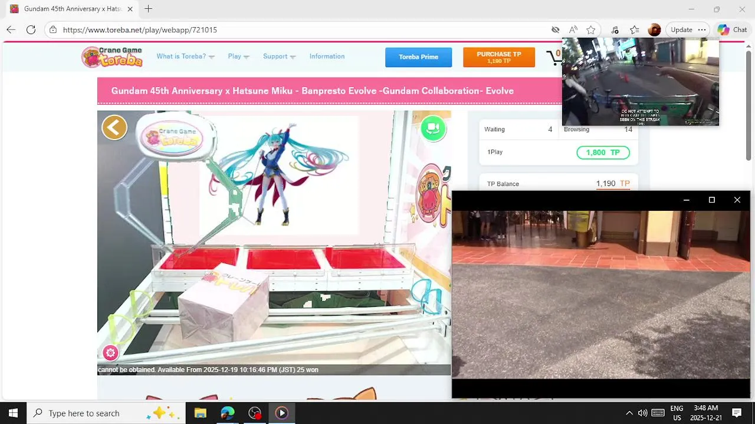This screenshot has height=424, width=755.
Task: Reload the page in the browser
Action: tap(31, 29)
